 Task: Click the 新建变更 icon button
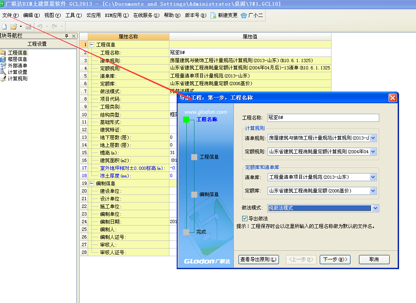pyautogui.click(x=224, y=15)
